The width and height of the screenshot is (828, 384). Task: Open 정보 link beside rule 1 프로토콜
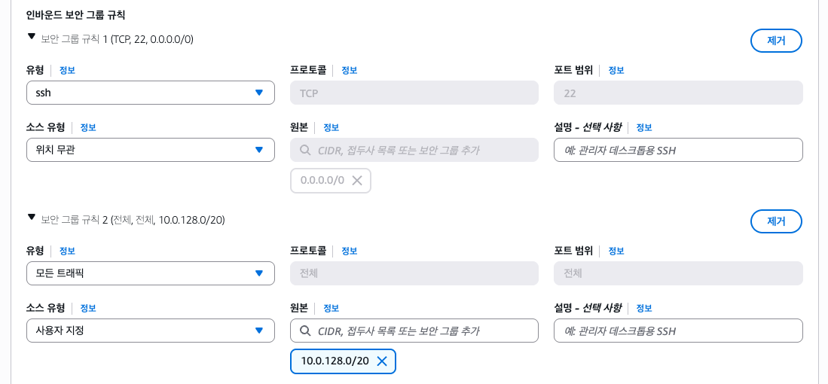[x=349, y=70]
